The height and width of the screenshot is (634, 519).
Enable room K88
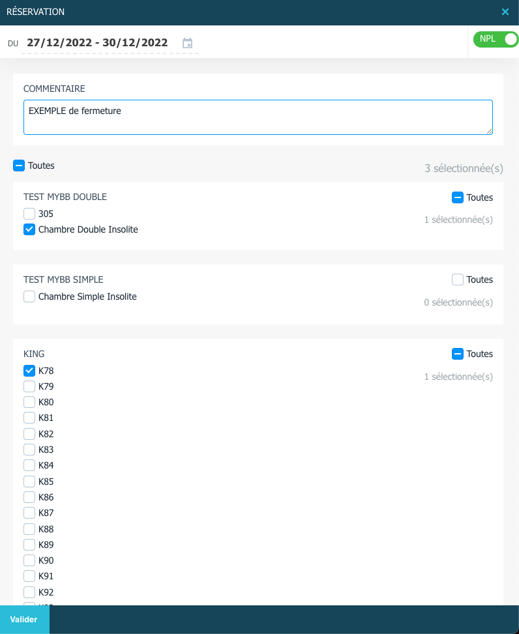[x=29, y=529]
